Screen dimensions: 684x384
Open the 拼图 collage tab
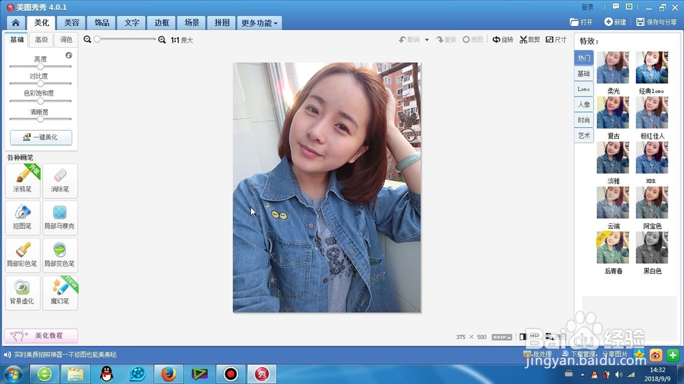(222, 23)
